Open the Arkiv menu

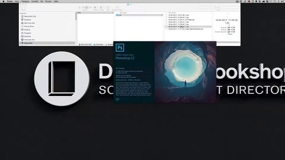tap(17, 1)
